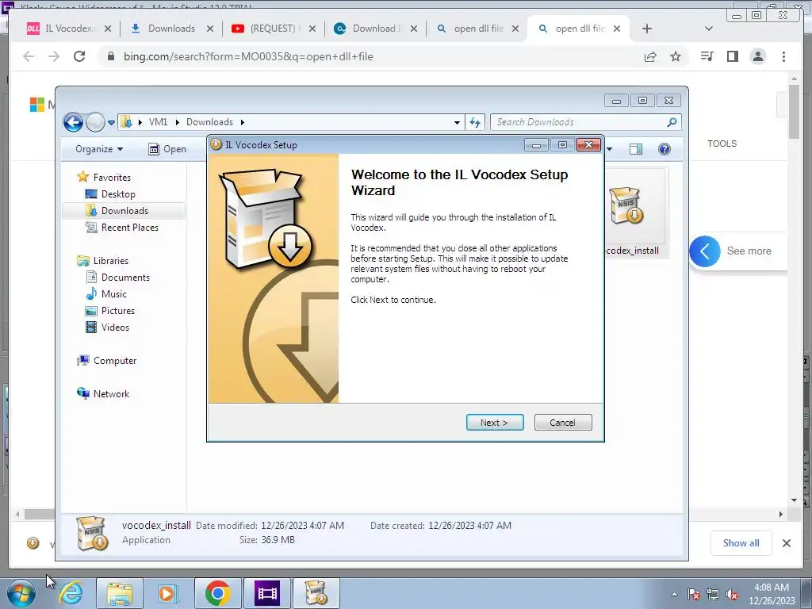Open Windows Media Player from taskbar

point(167,593)
